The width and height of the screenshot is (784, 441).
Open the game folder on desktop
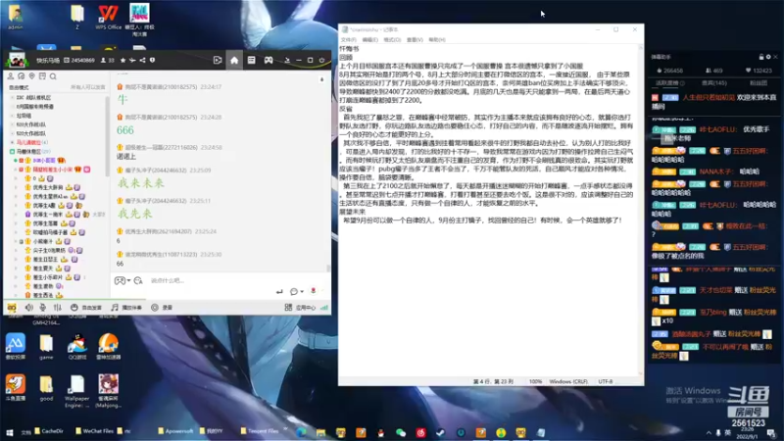(46, 347)
